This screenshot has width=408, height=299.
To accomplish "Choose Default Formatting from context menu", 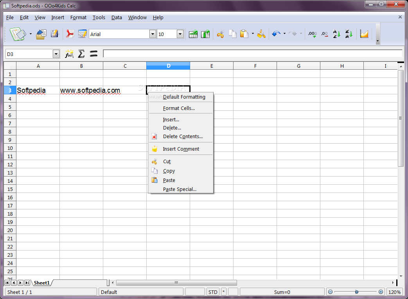I will pos(181,97).
